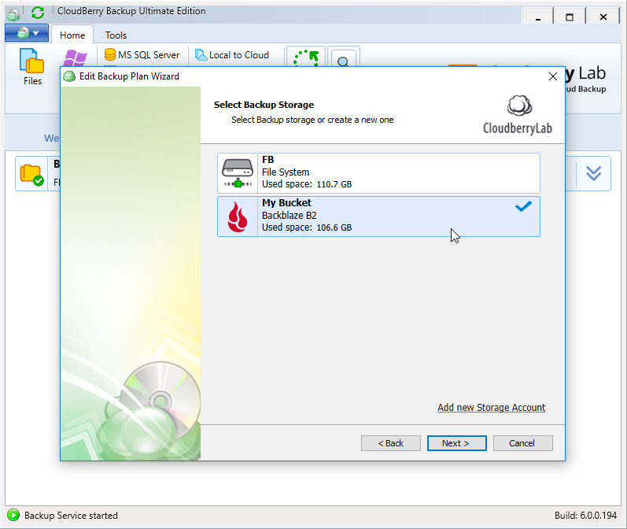Click 'Build: 6.0.0.194' status text

pyautogui.click(x=585, y=516)
